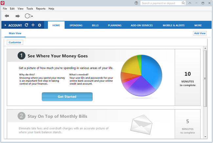Open the Help menu
The height and width of the screenshot is (143, 213).
51,9
